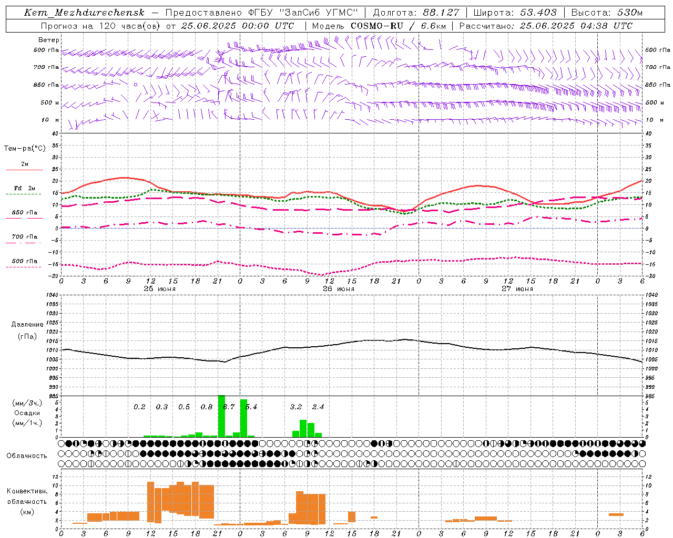
Task: Select the 'Давление' pressure panel label
Action: pyautogui.click(x=27, y=325)
